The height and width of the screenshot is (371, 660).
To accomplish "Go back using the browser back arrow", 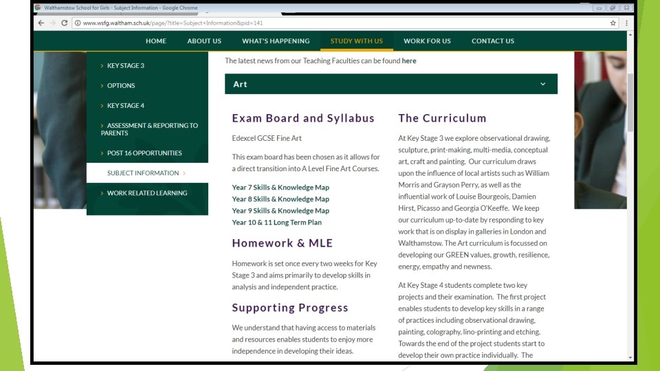I will 41,23.
